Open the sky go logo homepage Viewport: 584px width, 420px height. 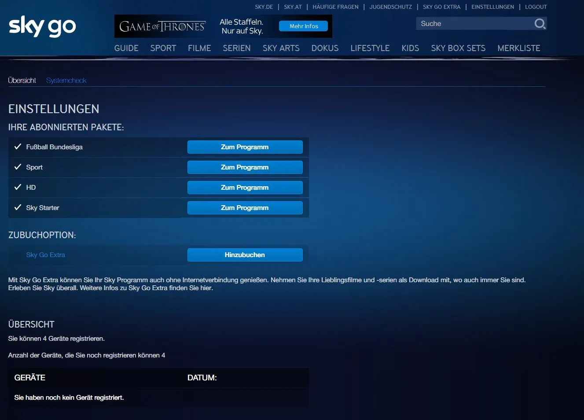(x=42, y=26)
